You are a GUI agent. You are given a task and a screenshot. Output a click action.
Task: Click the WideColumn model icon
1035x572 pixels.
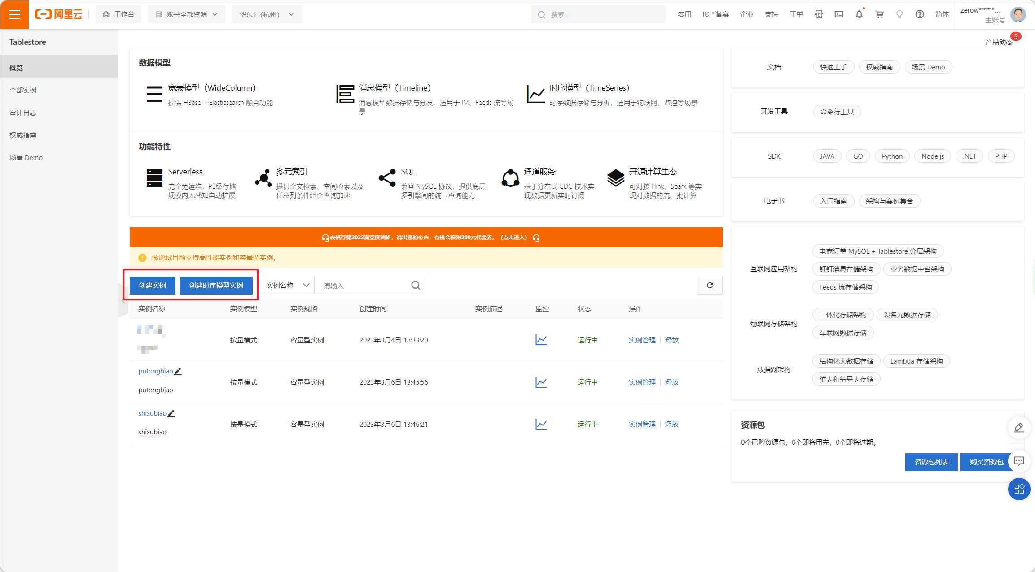coord(154,94)
